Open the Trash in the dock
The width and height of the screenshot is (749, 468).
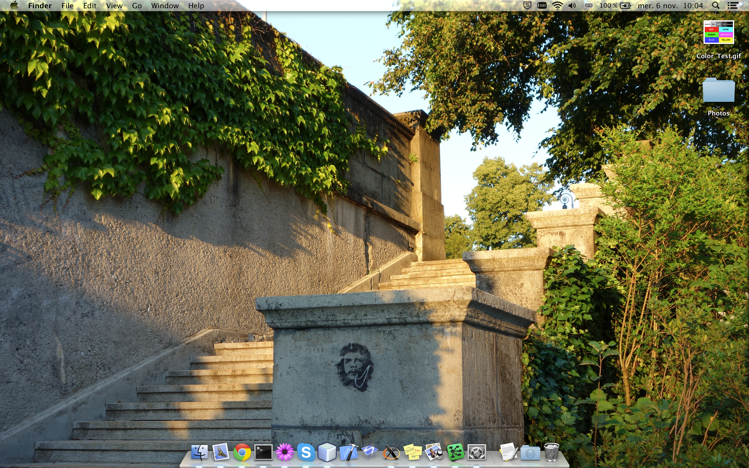click(551, 452)
